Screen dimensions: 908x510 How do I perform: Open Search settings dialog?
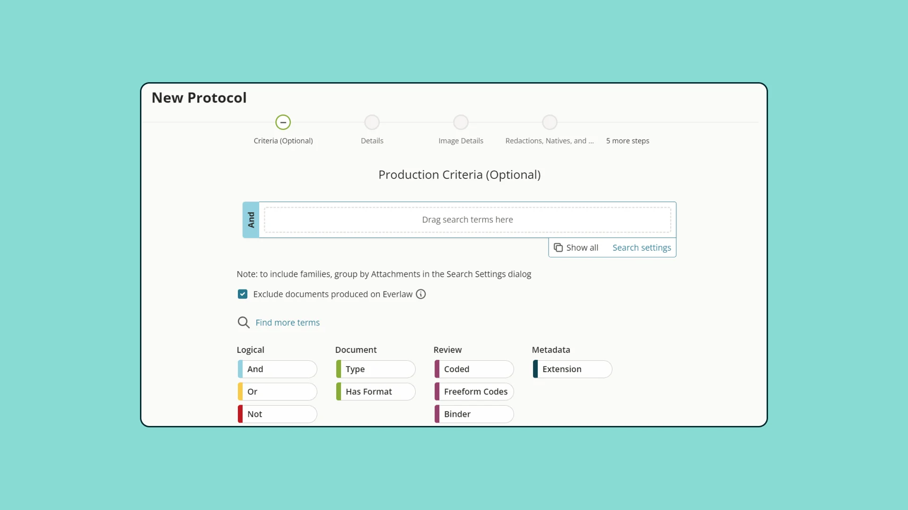coord(641,247)
